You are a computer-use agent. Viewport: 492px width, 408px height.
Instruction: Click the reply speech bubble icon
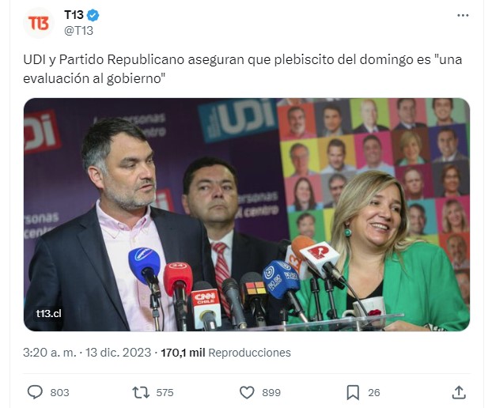click(x=35, y=392)
